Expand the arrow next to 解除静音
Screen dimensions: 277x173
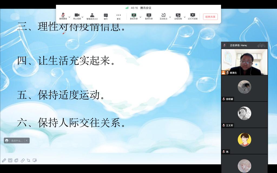[x=69, y=17]
